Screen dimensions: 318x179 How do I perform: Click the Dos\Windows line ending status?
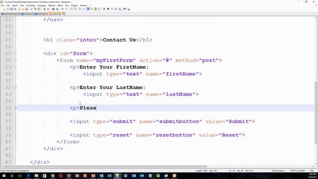point(278,171)
